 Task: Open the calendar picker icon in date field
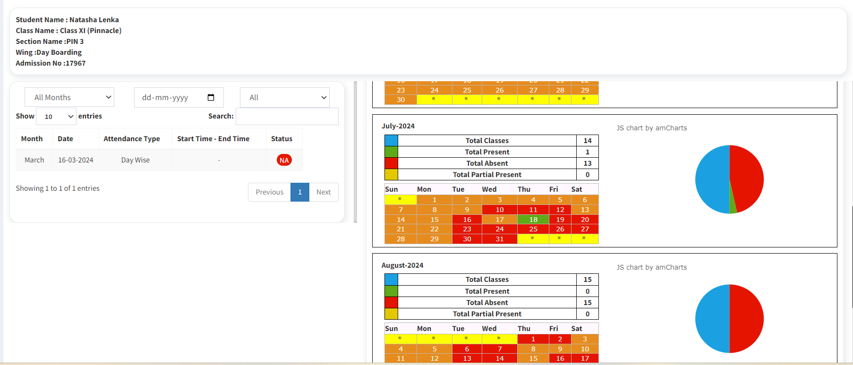coord(211,97)
